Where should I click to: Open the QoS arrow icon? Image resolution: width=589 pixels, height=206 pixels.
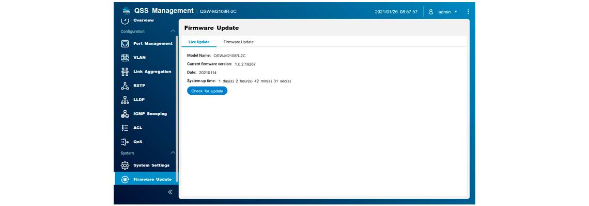[x=125, y=142]
